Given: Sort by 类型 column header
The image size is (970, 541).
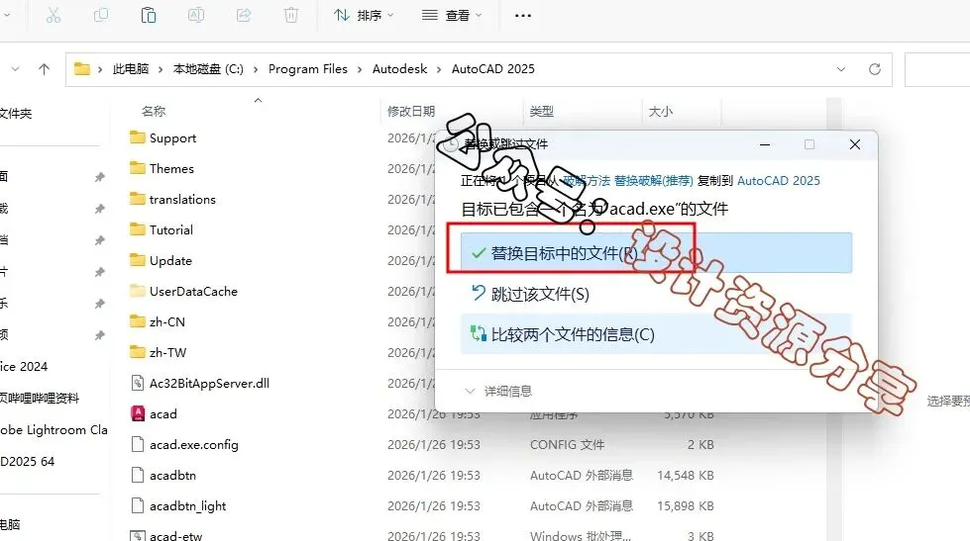Looking at the screenshot, I should pyautogui.click(x=542, y=111).
